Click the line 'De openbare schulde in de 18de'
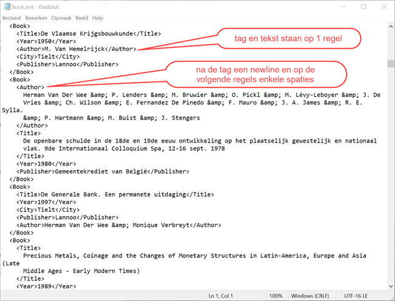395x301 pixels. point(200,141)
